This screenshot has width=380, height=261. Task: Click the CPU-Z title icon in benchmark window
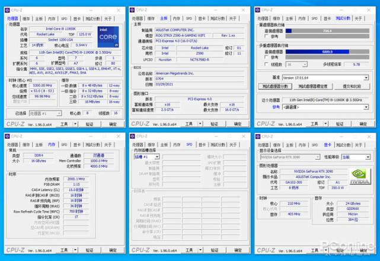tap(257, 10)
